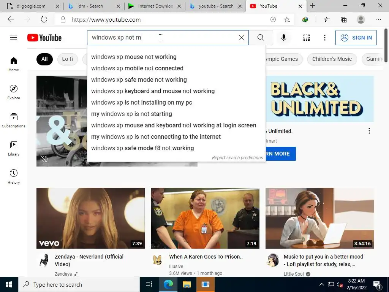Open the Little Soul channel avatar
Viewport: 389px width, 292px height.
pyautogui.click(x=273, y=260)
